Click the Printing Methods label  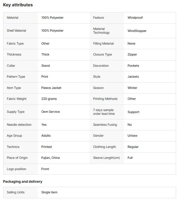pyautogui.click(x=105, y=99)
